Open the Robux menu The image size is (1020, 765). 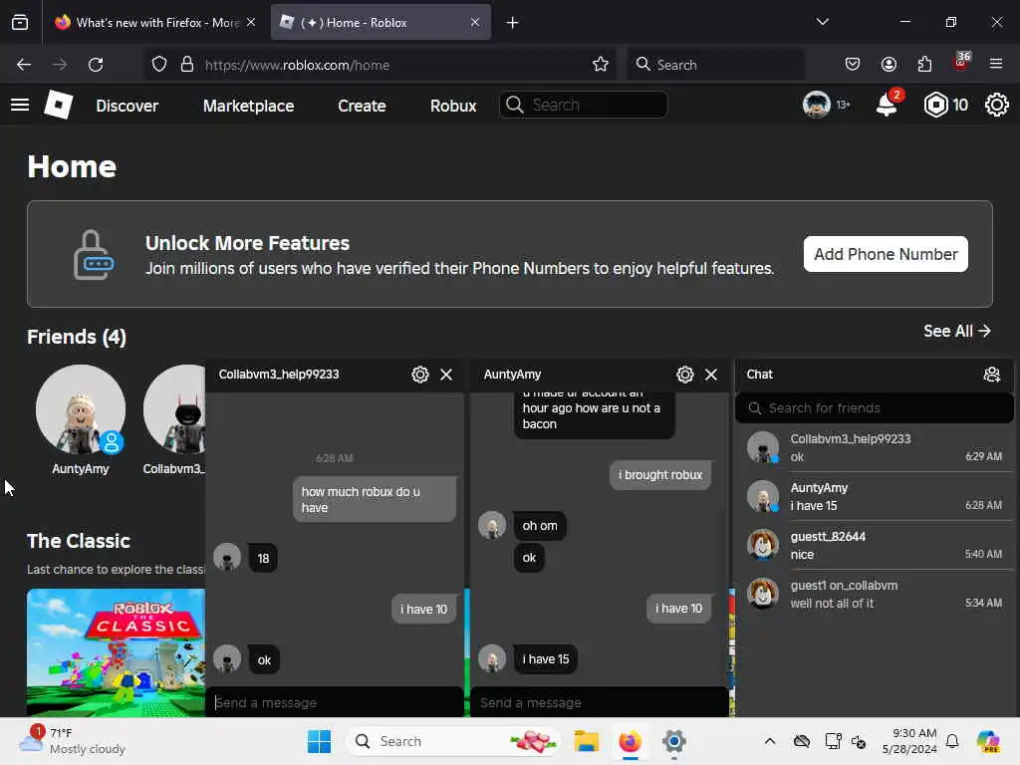tap(453, 106)
